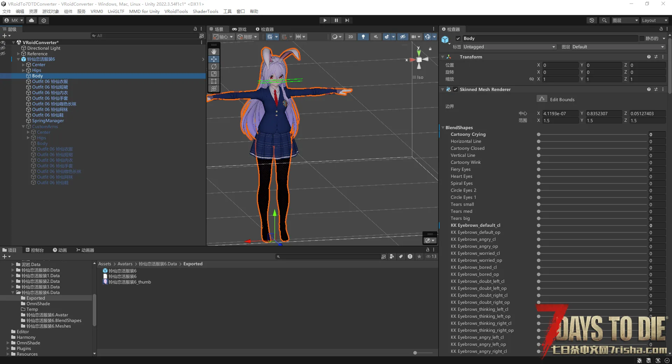Uncheck the Body active checkbox
Image resolution: width=672 pixels, height=364 pixels.
[x=458, y=38]
